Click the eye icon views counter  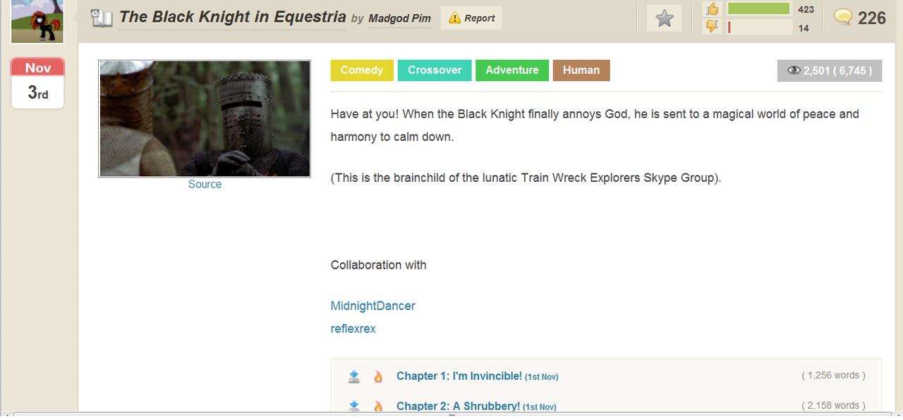pos(794,70)
